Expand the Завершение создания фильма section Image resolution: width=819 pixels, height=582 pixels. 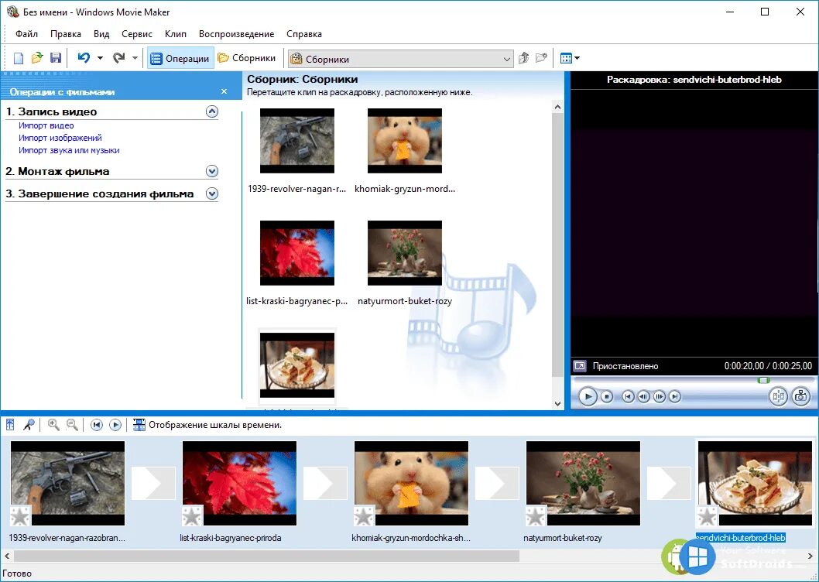211,193
